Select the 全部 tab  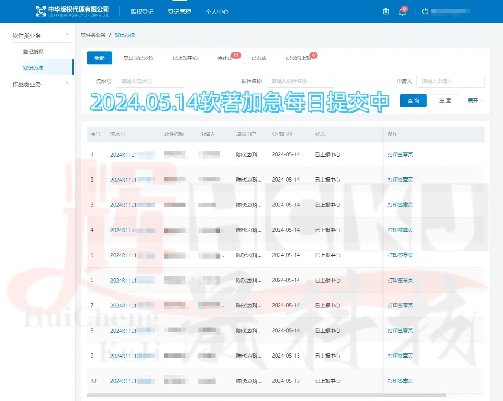coord(99,58)
